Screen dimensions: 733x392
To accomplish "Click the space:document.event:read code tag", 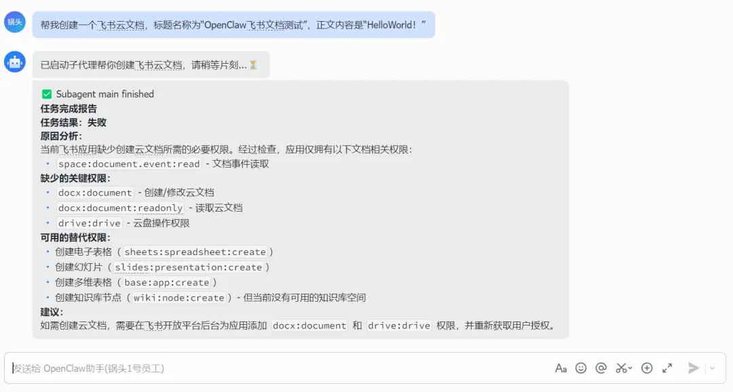I will click(x=129, y=164).
